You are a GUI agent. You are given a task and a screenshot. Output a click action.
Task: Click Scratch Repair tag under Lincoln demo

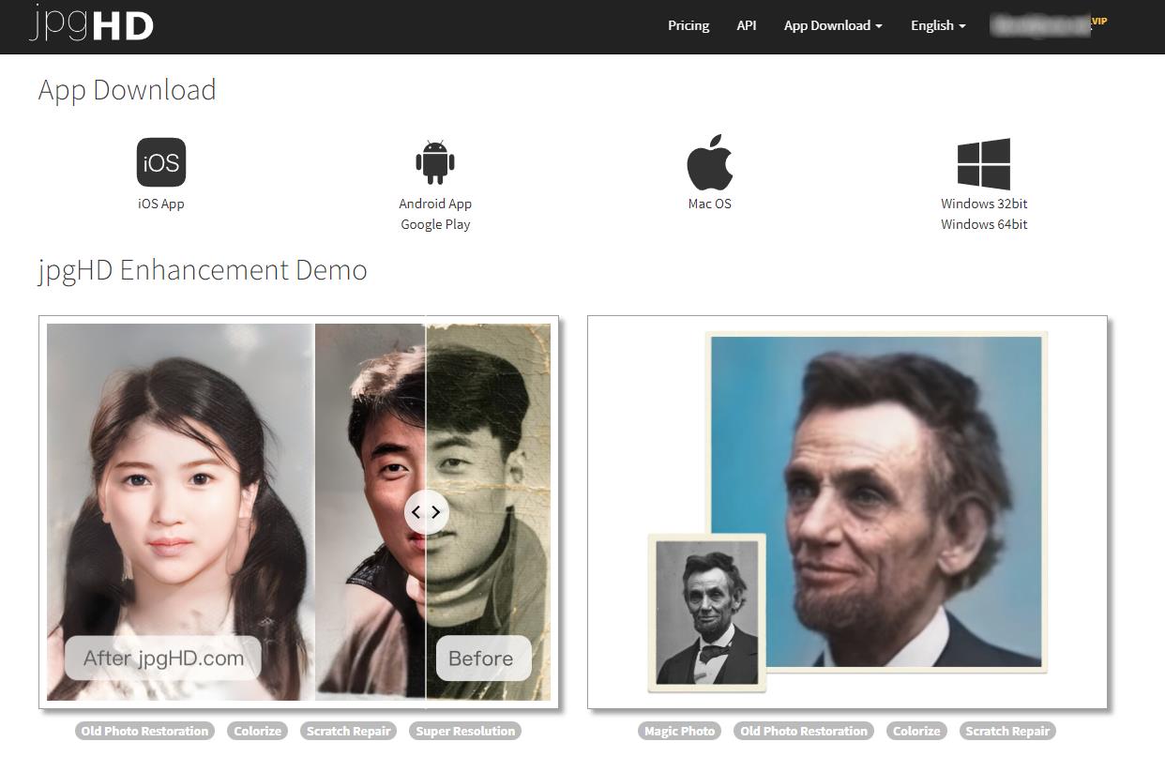click(1007, 731)
